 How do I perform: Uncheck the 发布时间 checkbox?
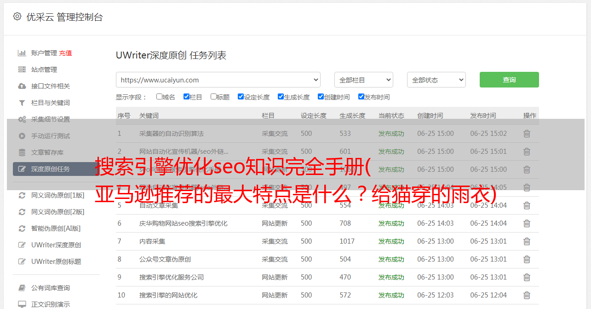[x=361, y=97]
